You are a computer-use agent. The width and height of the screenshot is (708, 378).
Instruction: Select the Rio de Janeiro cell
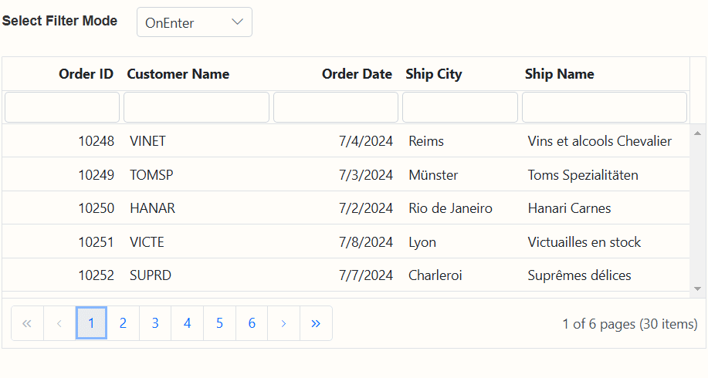pyautogui.click(x=451, y=208)
